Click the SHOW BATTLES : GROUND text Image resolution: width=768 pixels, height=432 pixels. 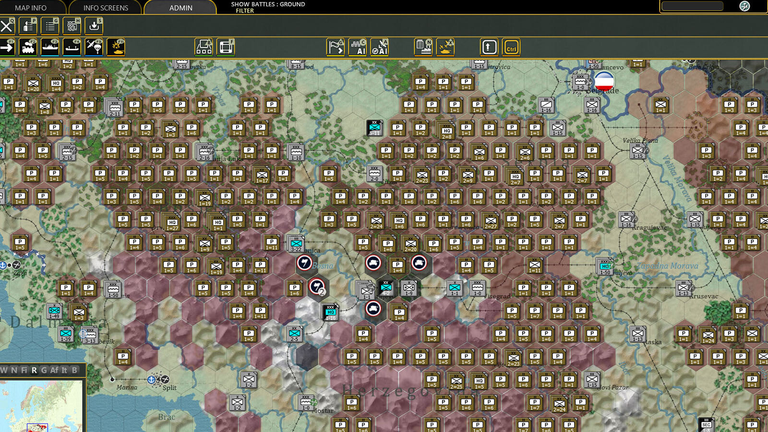(268, 4)
